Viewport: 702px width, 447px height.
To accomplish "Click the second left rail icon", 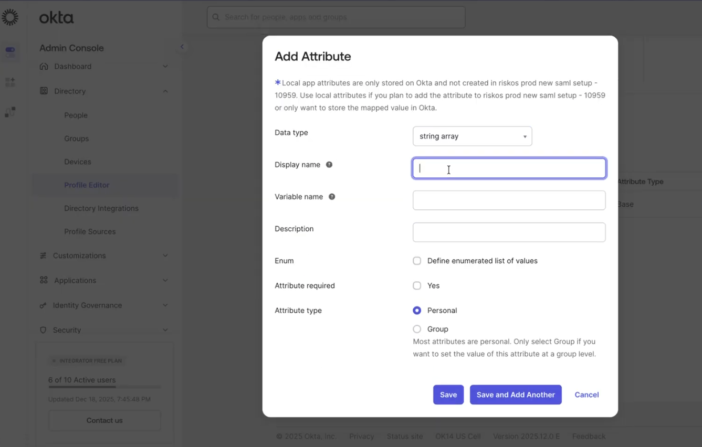I will pyautogui.click(x=10, y=82).
